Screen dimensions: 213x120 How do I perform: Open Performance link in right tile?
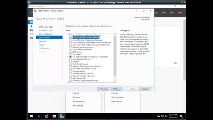(x=117, y=97)
